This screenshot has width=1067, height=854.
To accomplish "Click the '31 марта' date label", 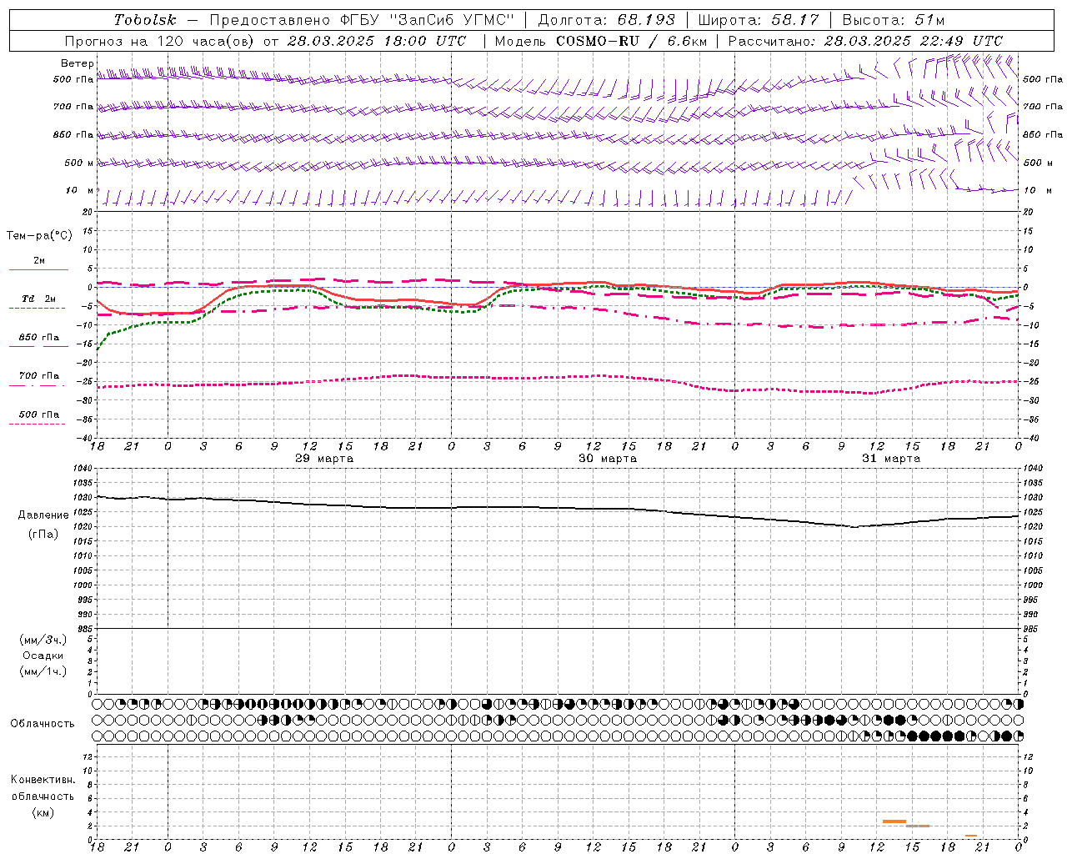I will (x=891, y=459).
